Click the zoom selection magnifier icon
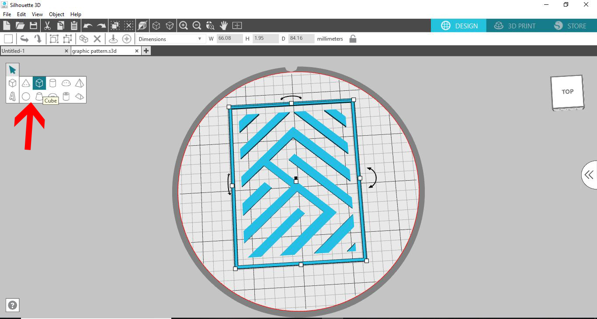Viewport: 597px width, 319px height. tap(210, 25)
